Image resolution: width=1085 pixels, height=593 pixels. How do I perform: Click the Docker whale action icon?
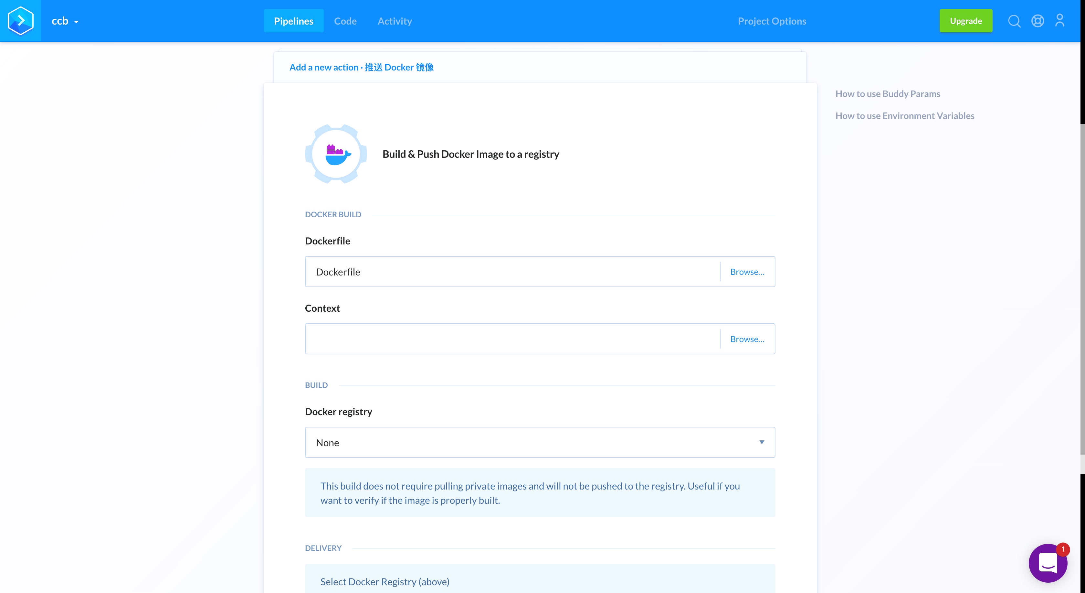click(336, 154)
